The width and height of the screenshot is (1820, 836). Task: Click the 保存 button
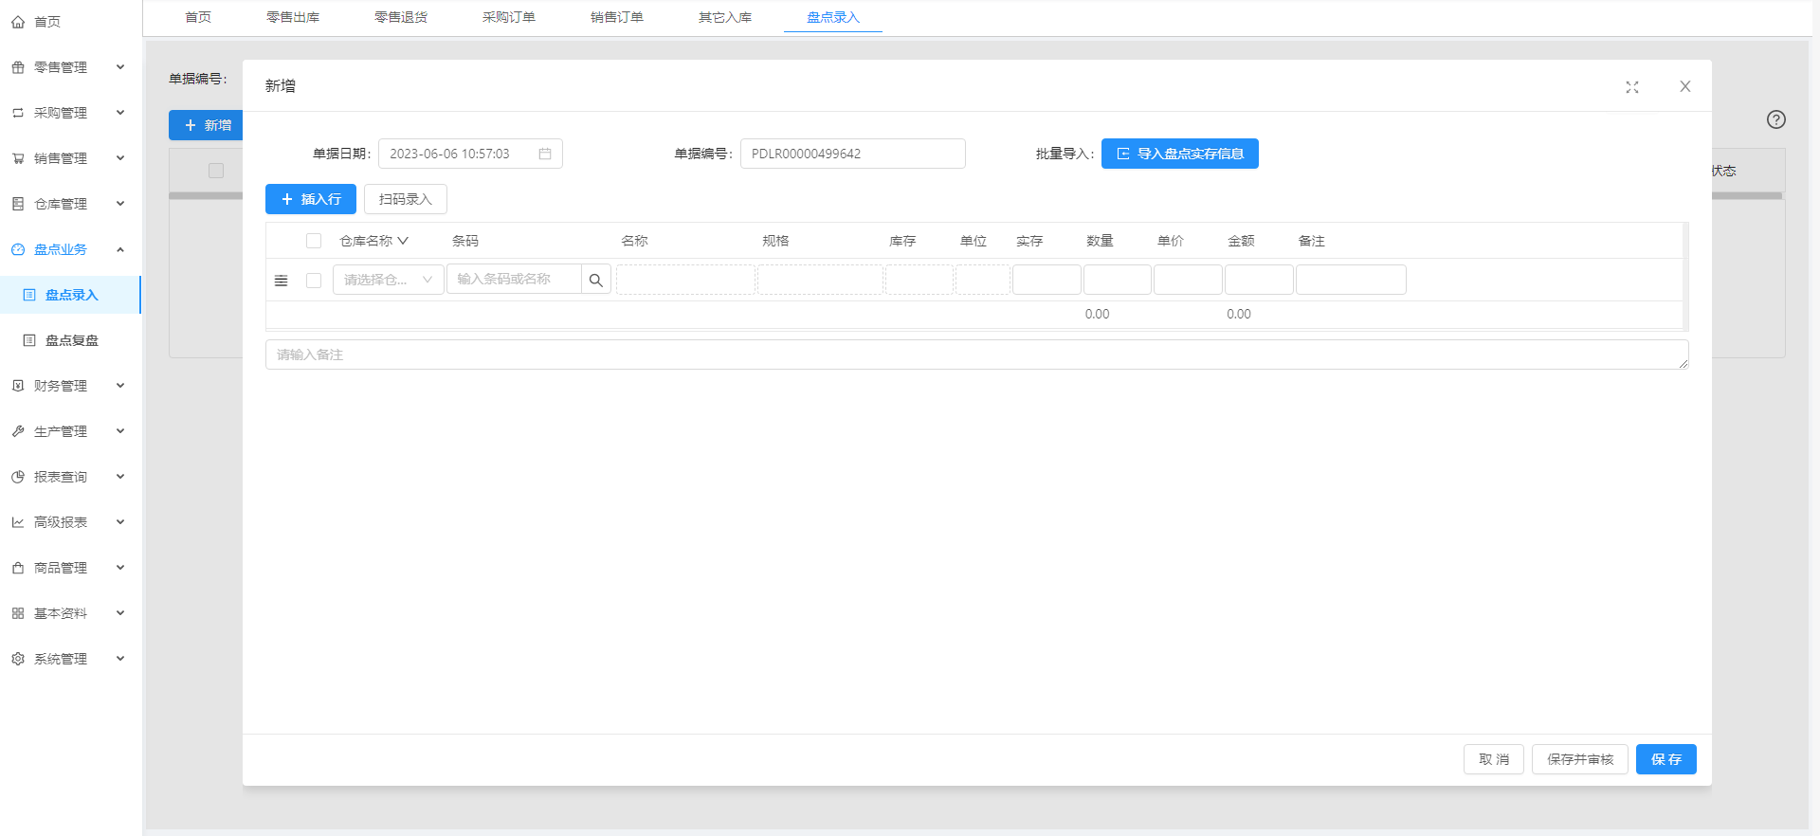click(1666, 759)
